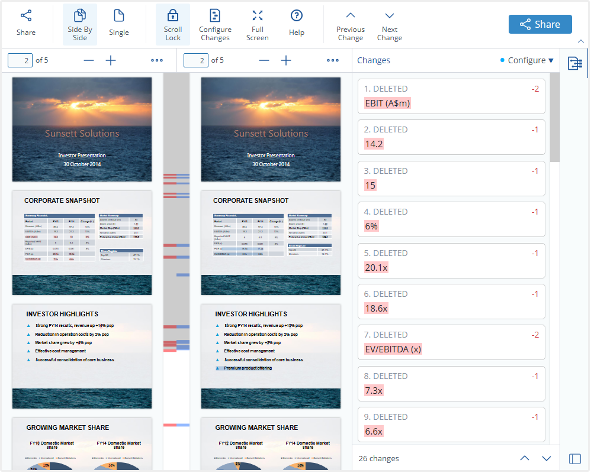Click the left document page number field

click(x=20, y=60)
